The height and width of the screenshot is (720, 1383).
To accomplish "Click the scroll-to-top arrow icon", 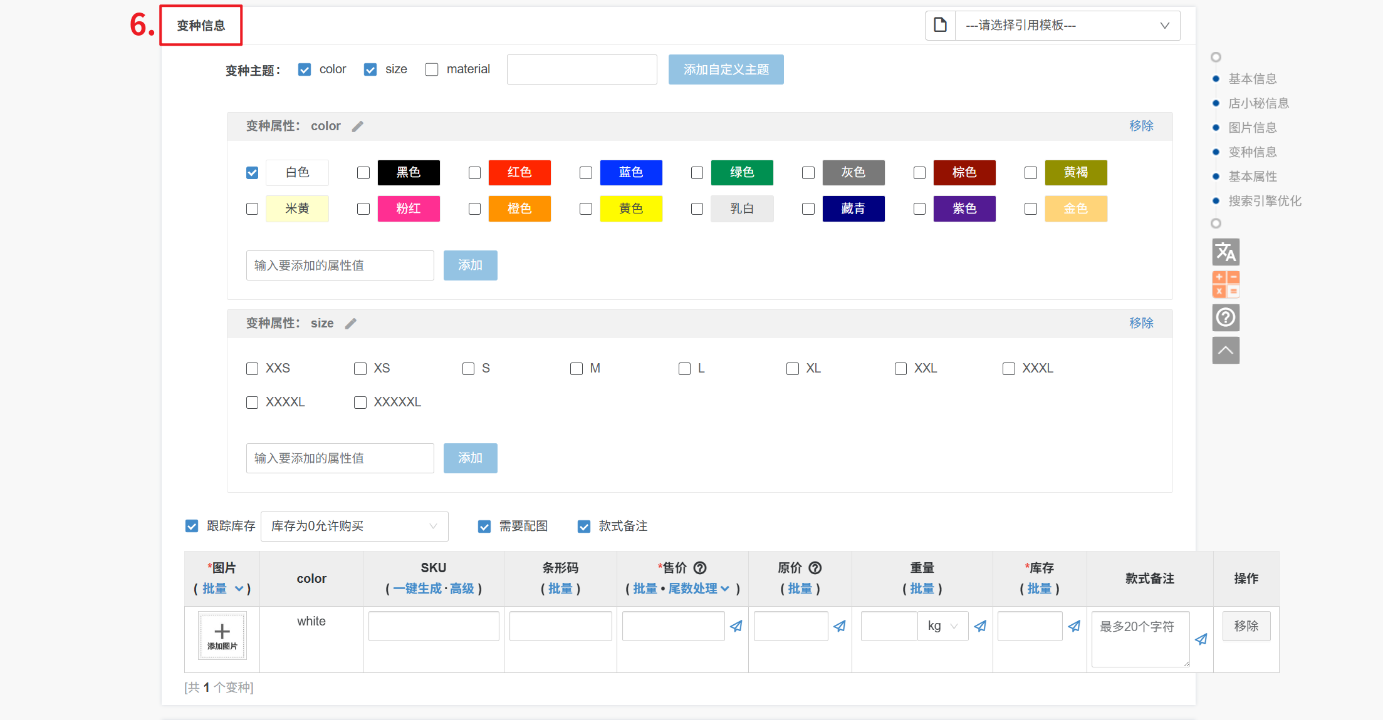I will tap(1226, 350).
